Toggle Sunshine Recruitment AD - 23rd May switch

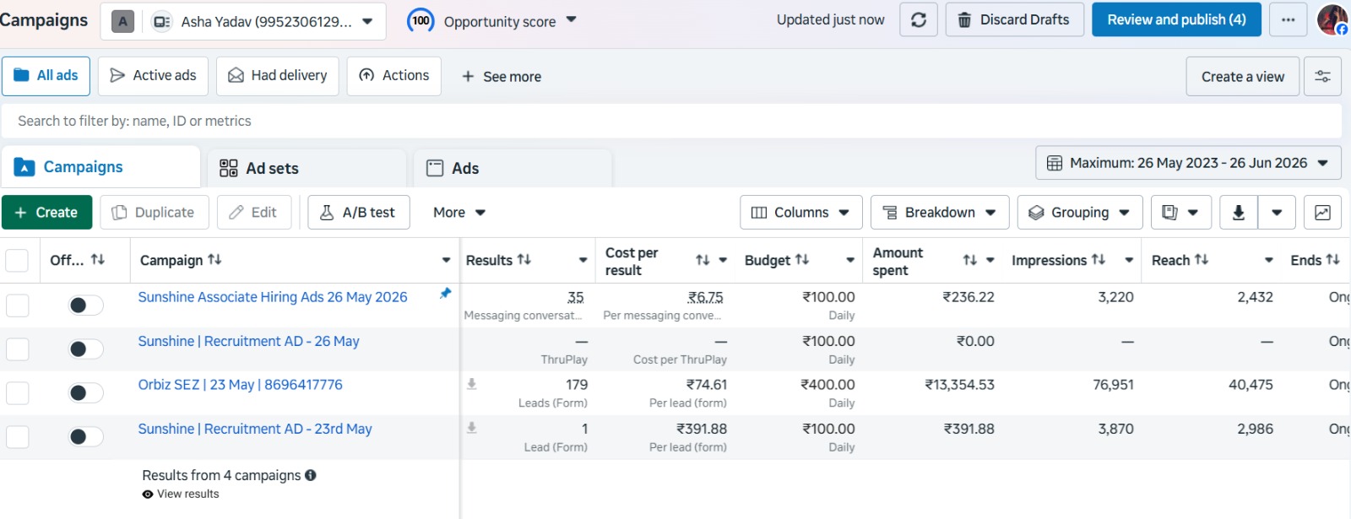coord(85,436)
